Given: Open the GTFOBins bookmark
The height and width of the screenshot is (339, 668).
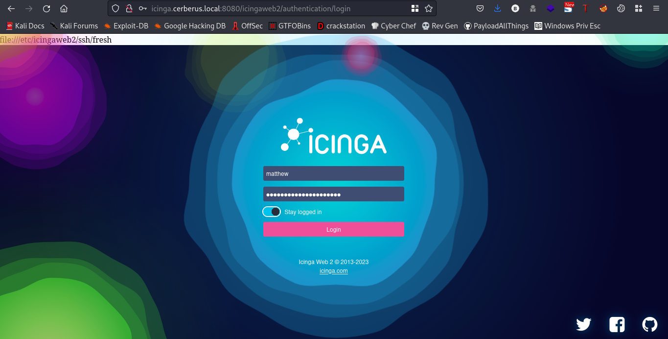Looking at the screenshot, I should tap(290, 26).
